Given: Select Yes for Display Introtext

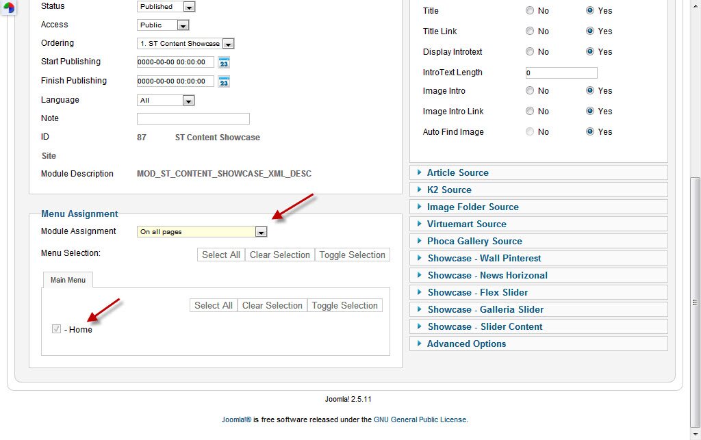Looking at the screenshot, I should 590,52.
